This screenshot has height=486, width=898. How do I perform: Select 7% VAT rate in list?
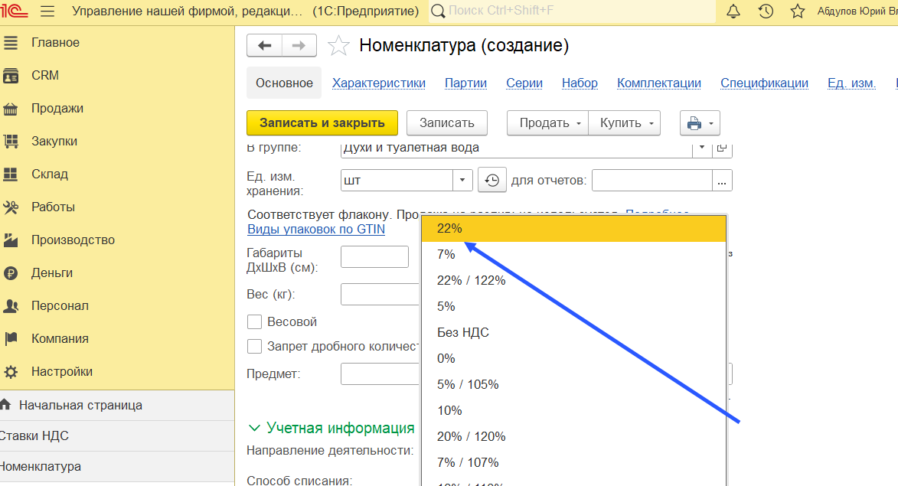pos(574,254)
